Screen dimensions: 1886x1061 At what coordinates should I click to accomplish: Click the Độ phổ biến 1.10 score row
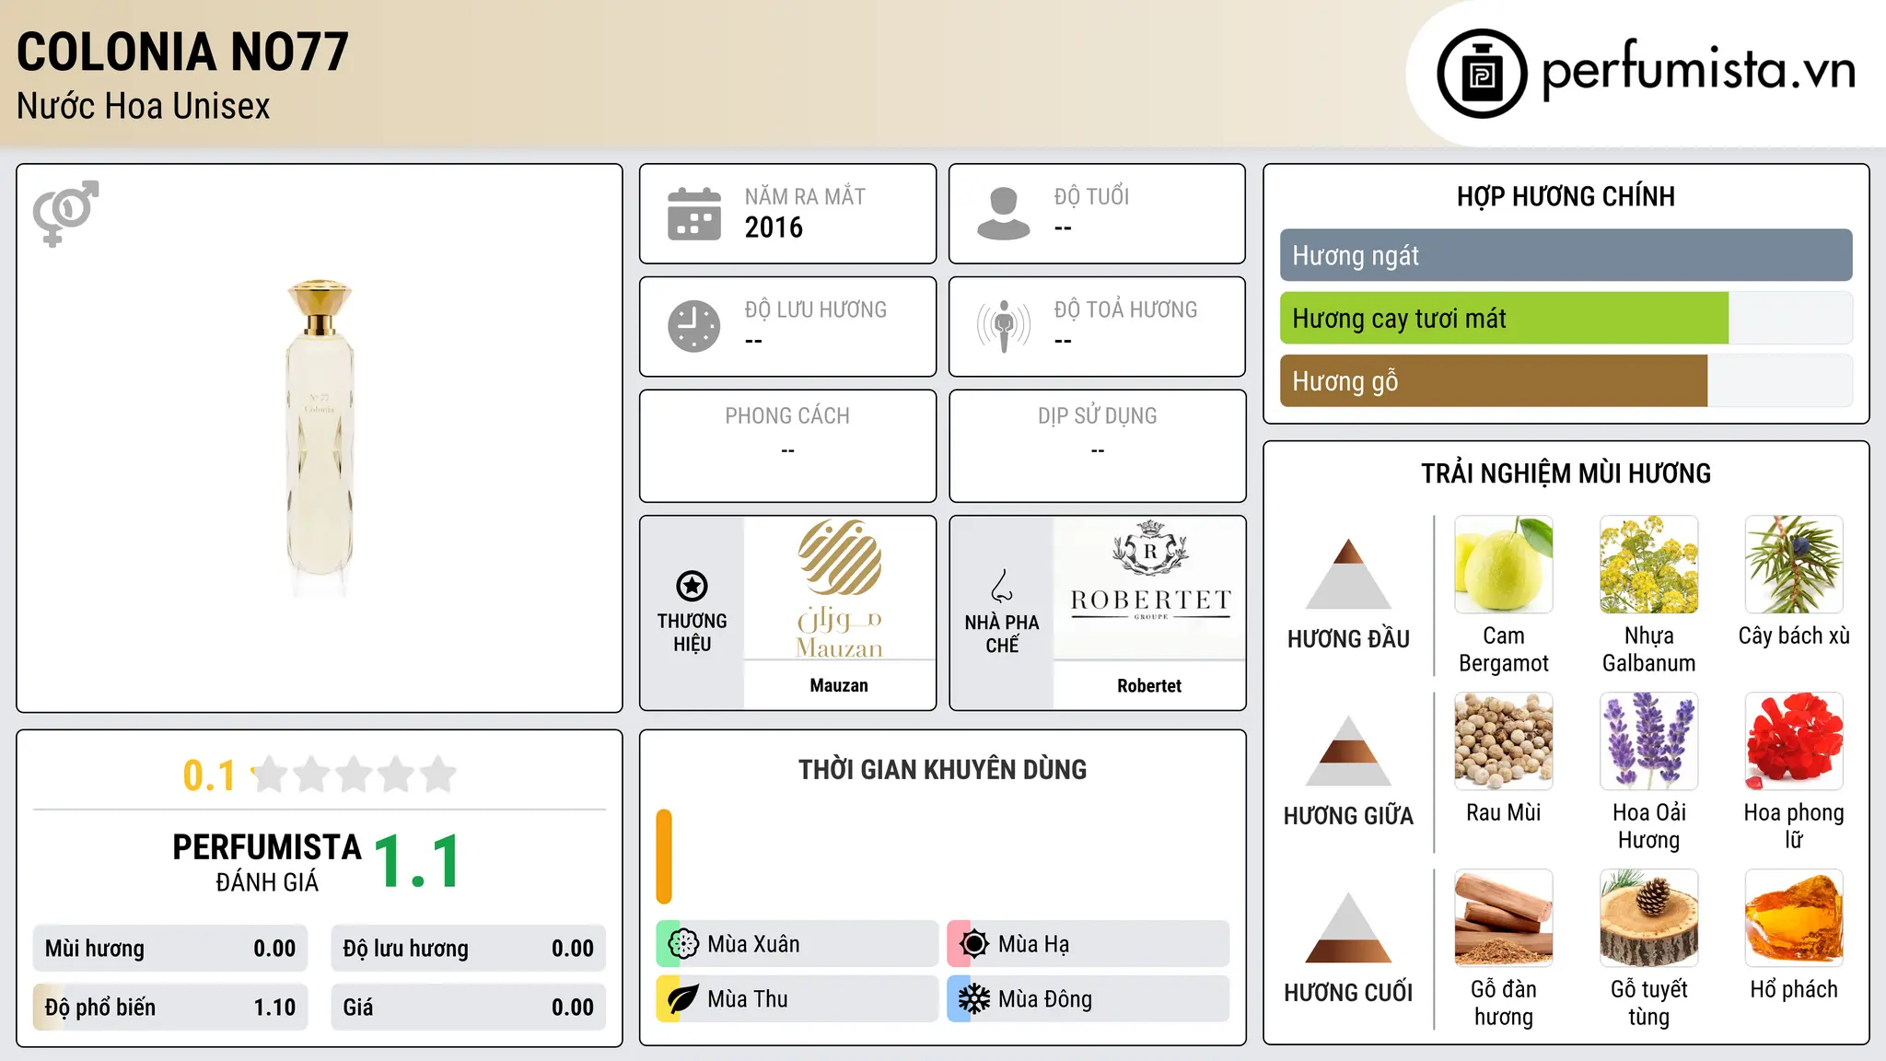170,1008
